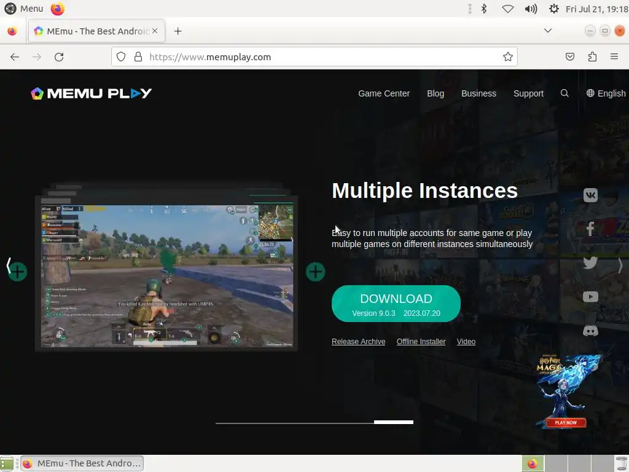Switch to workspace with Firefox icon
Screen dimensions: 629x472
point(533,463)
